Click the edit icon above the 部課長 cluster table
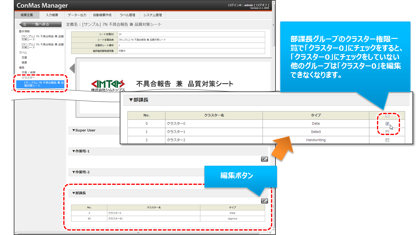 (264, 201)
